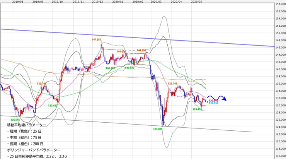Select the 132.000 price axis value
Viewport: 286px width, 159px height.
(x=281, y=98)
